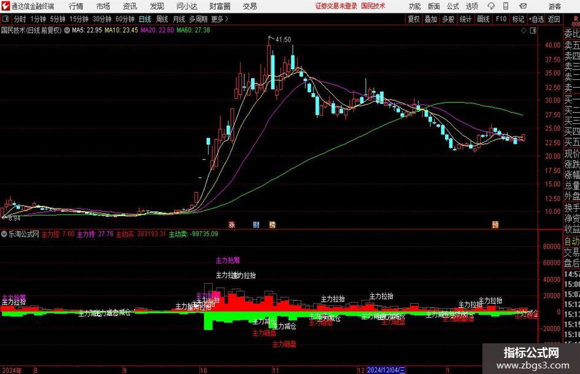Click the 游客 user account label

pos(554,6)
